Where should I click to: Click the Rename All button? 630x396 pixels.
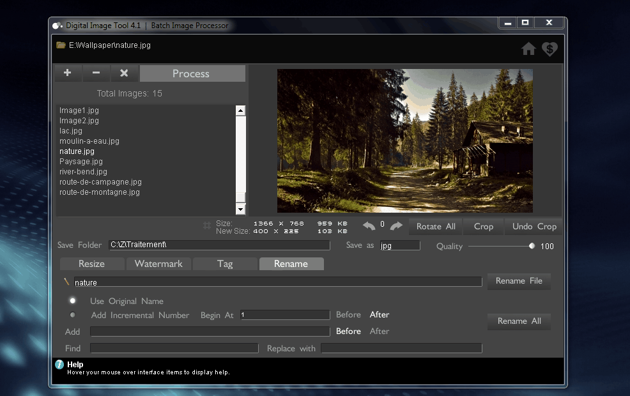[519, 321]
